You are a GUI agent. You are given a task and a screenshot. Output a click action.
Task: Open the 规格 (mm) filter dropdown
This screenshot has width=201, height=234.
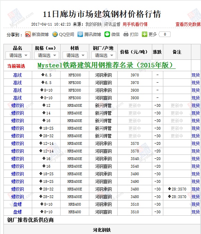pos(47,55)
